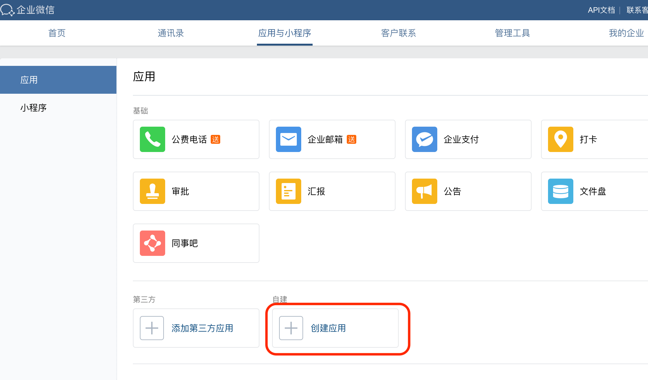This screenshot has width=648, height=380.
Task: Click the 第三方 section heading
Action: (x=144, y=299)
